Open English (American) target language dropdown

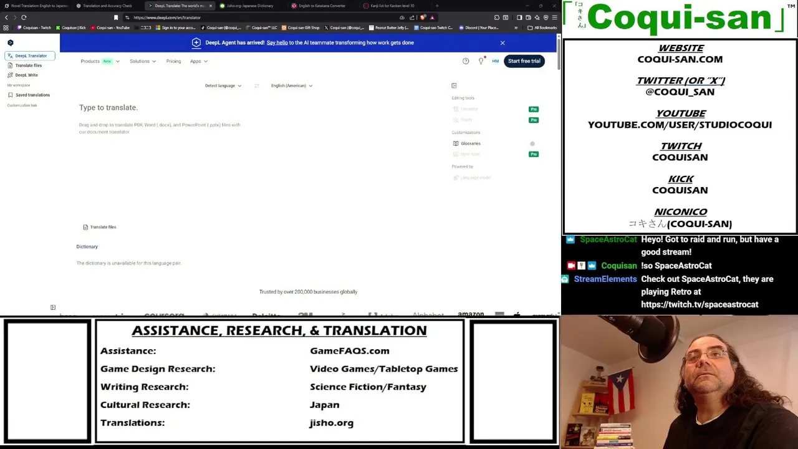292,85
